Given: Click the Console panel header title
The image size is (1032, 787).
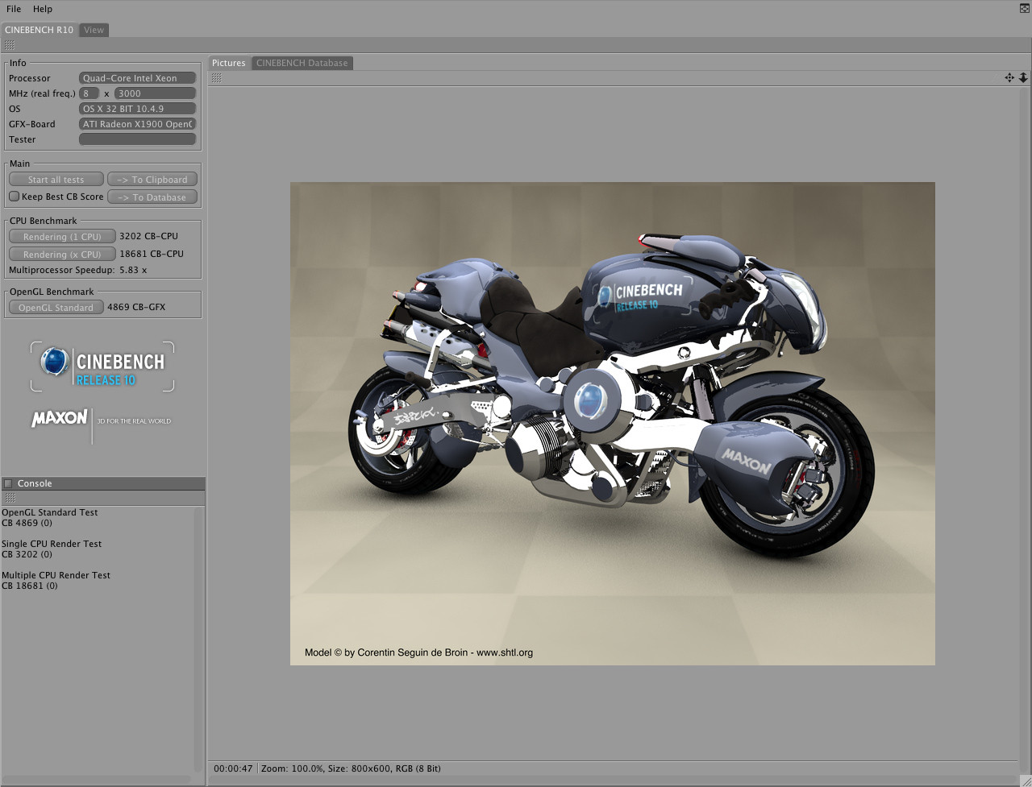Looking at the screenshot, I should [x=35, y=483].
